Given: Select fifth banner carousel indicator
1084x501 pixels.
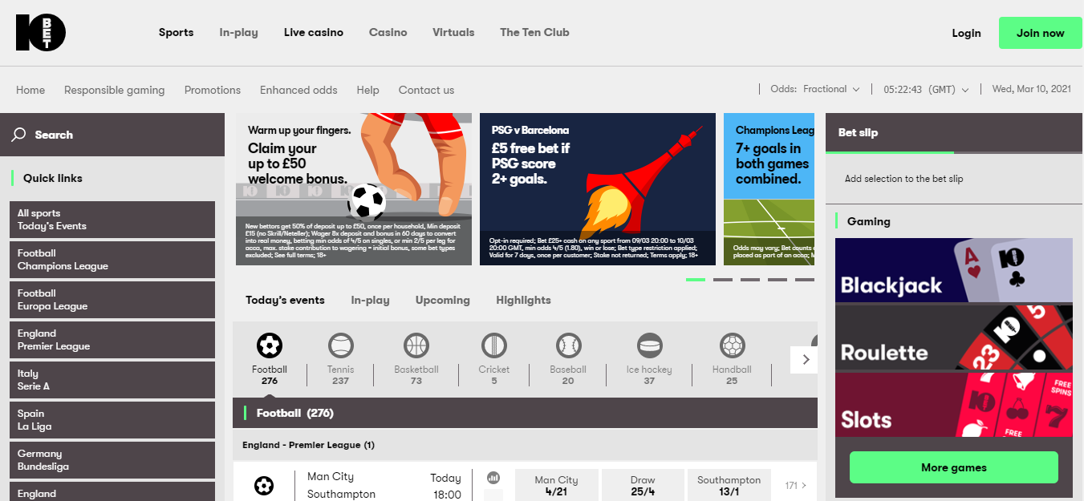Looking at the screenshot, I should click(x=805, y=280).
